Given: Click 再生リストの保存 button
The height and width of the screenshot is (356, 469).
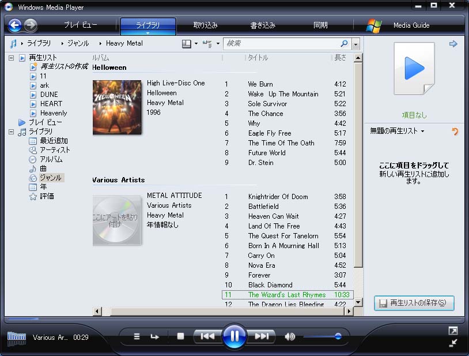Looking at the screenshot, I should click(x=414, y=303).
